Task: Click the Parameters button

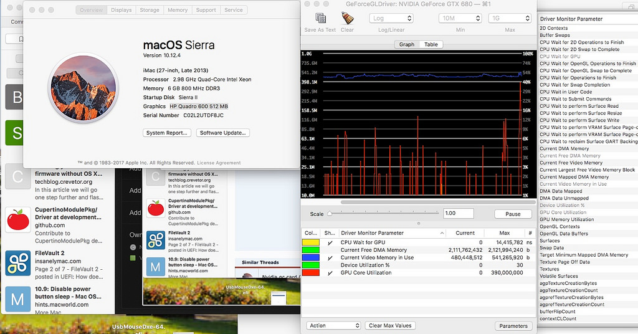Action: (x=513, y=326)
